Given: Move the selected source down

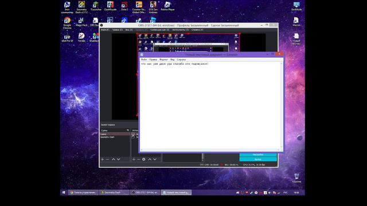Looking at the screenshot, I should tap(155, 159).
